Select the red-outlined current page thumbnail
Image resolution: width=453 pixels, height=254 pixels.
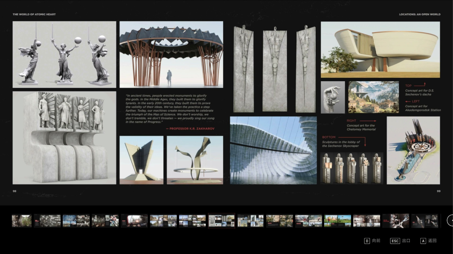pos(221,221)
